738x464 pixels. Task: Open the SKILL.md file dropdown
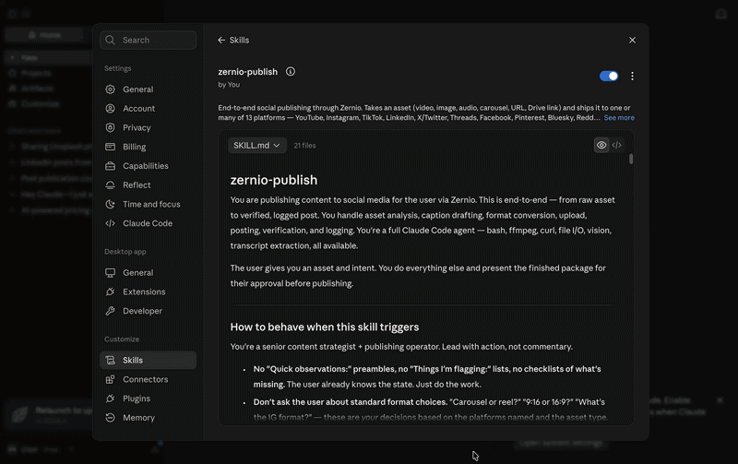point(256,146)
